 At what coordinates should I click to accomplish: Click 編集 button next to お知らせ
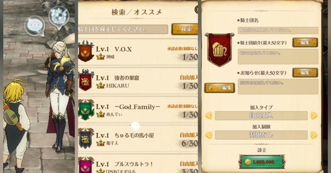(x=305, y=73)
